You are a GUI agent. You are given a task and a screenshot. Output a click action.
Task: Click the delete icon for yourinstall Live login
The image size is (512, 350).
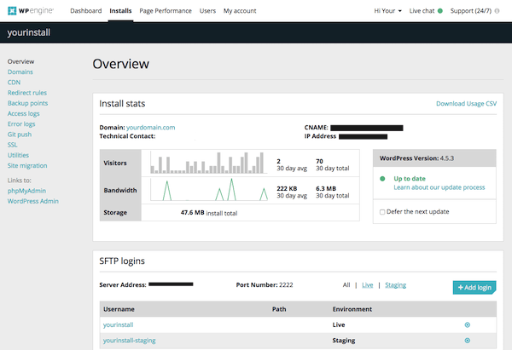click(x=468, y=325)
